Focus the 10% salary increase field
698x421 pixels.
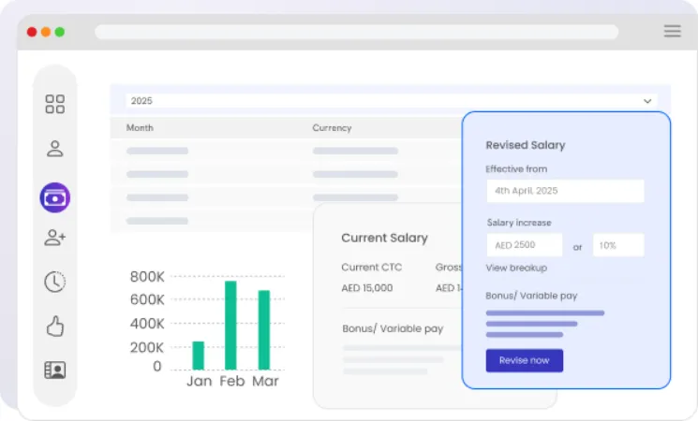coord(618,245)
